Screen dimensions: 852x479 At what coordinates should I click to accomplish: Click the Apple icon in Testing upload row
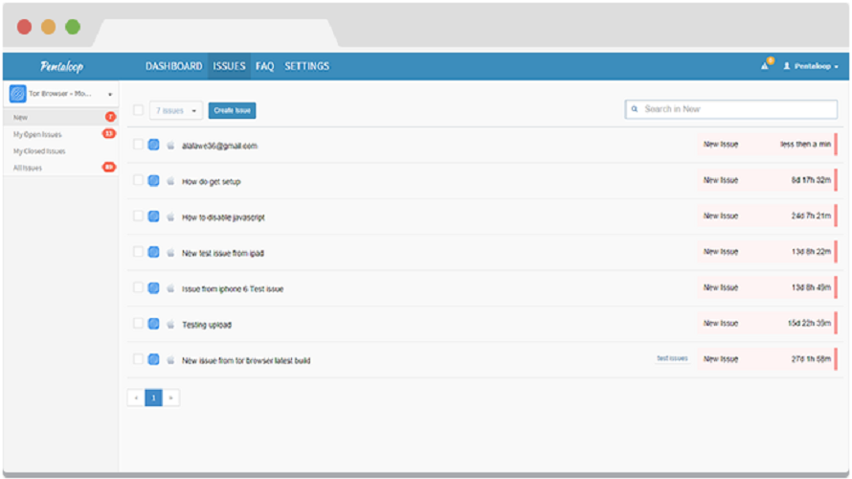point(170,325)
